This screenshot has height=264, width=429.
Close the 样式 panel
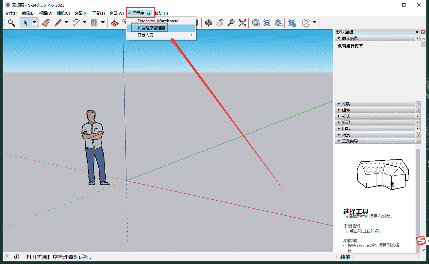point(418,116)
